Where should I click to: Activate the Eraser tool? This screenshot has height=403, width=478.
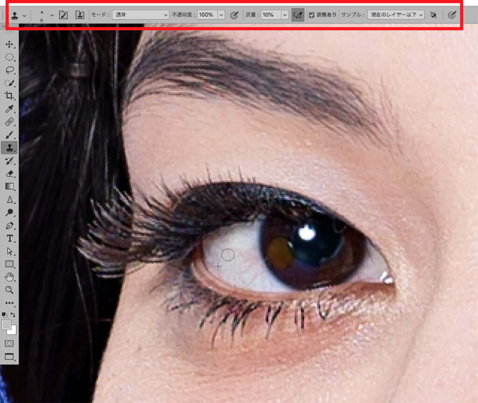(9, 174)
